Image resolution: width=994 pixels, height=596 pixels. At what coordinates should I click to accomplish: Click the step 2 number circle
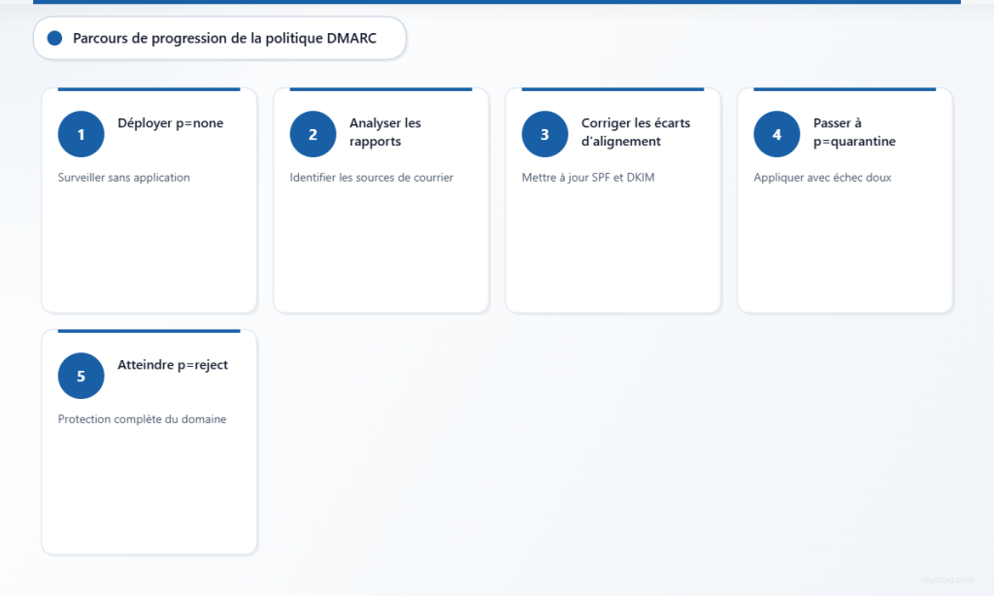[314, 134]
